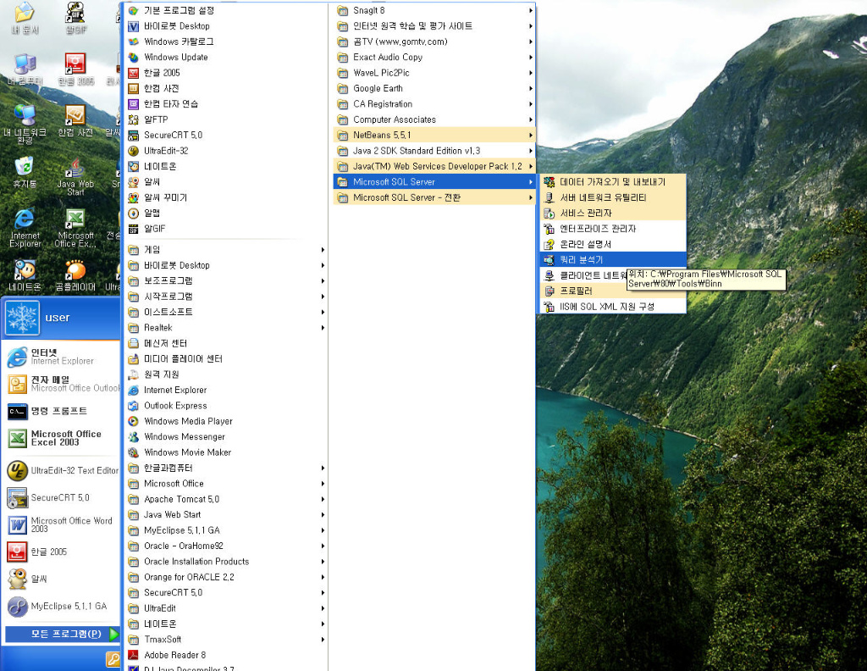The width and height of the screenshot is (867, 671).
Task: Launch 한글 2005 from programs list
Action: coord(225,73)
